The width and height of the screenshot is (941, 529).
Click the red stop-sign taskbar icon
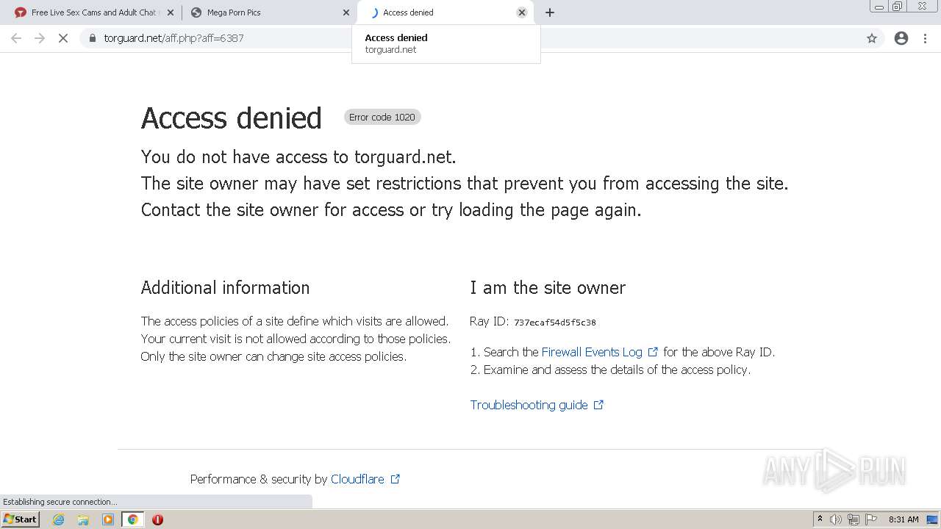coord(157,519)
